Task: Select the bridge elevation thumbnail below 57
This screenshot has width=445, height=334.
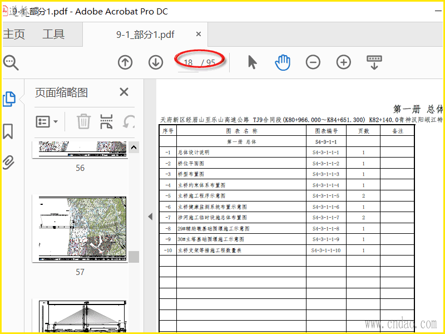Action: tap(80, 316)
